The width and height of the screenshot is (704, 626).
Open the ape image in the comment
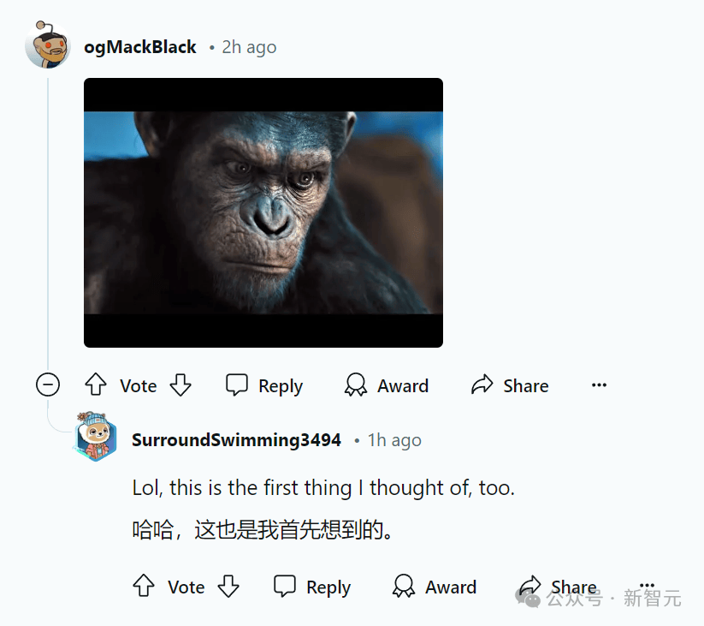(x=263, y=212)
